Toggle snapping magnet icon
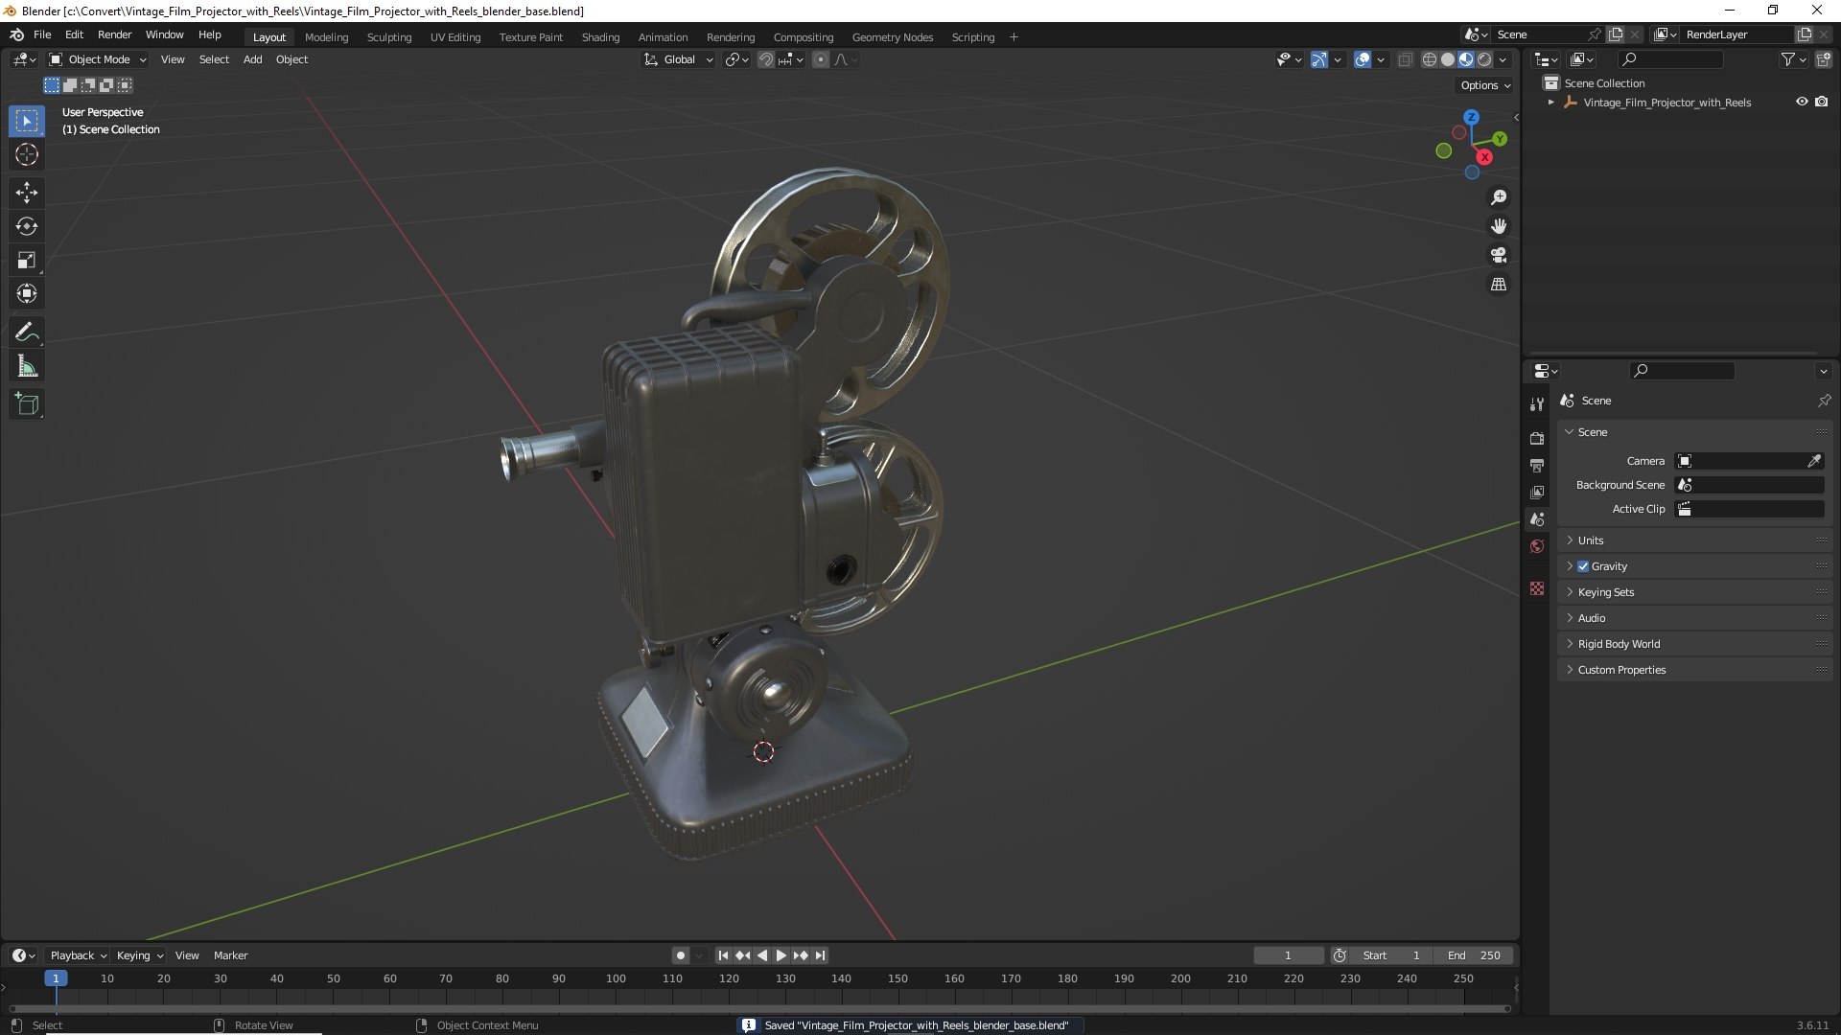1841x1035 pixels. (x=766, y=59)
